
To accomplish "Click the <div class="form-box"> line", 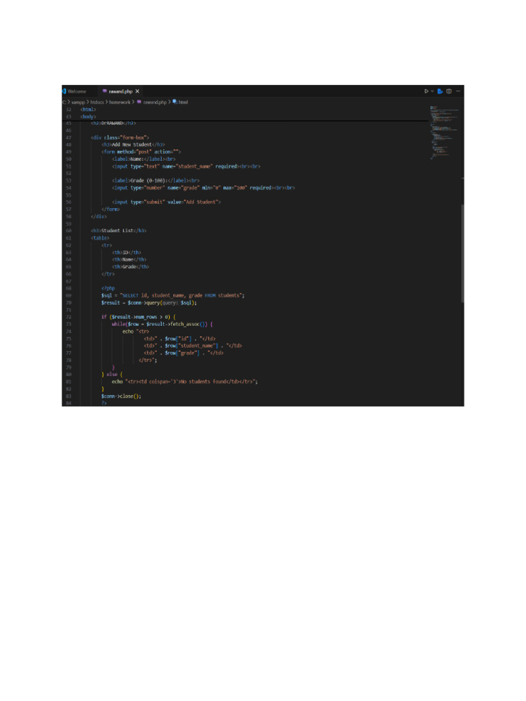I will point(120,138).
